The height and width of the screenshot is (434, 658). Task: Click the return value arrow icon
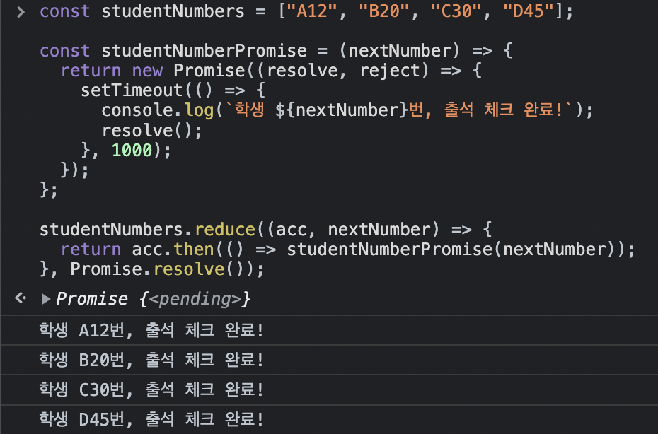point(21,298)
